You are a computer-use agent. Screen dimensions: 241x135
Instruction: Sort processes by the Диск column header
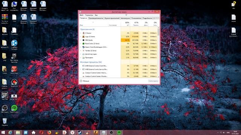tap(144, 24)
